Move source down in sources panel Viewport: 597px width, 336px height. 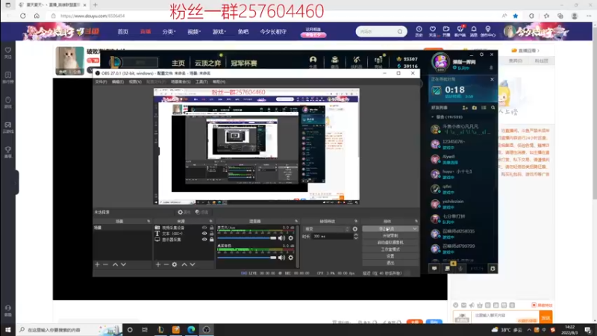193,264
